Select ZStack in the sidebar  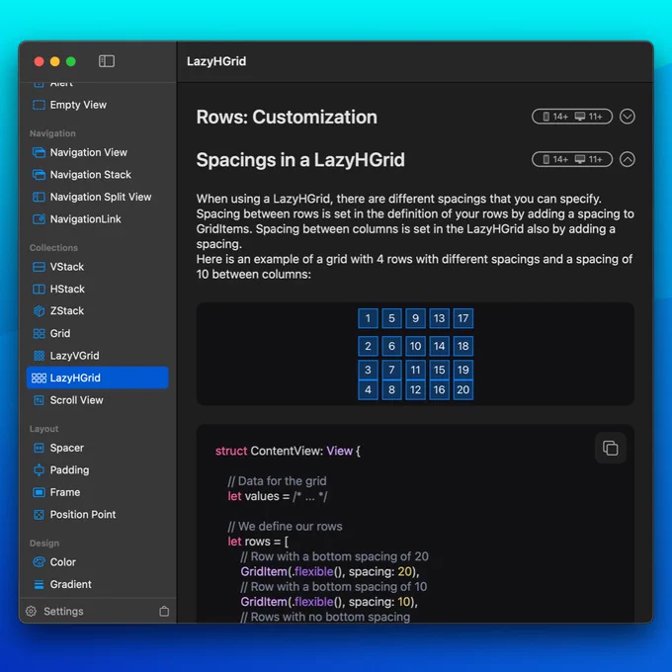[x=98, y=311]
